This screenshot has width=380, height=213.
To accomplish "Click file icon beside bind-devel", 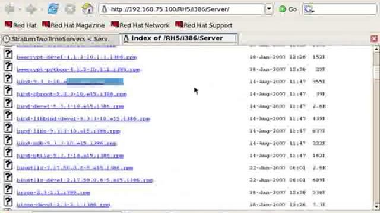I will coord(8,104).
